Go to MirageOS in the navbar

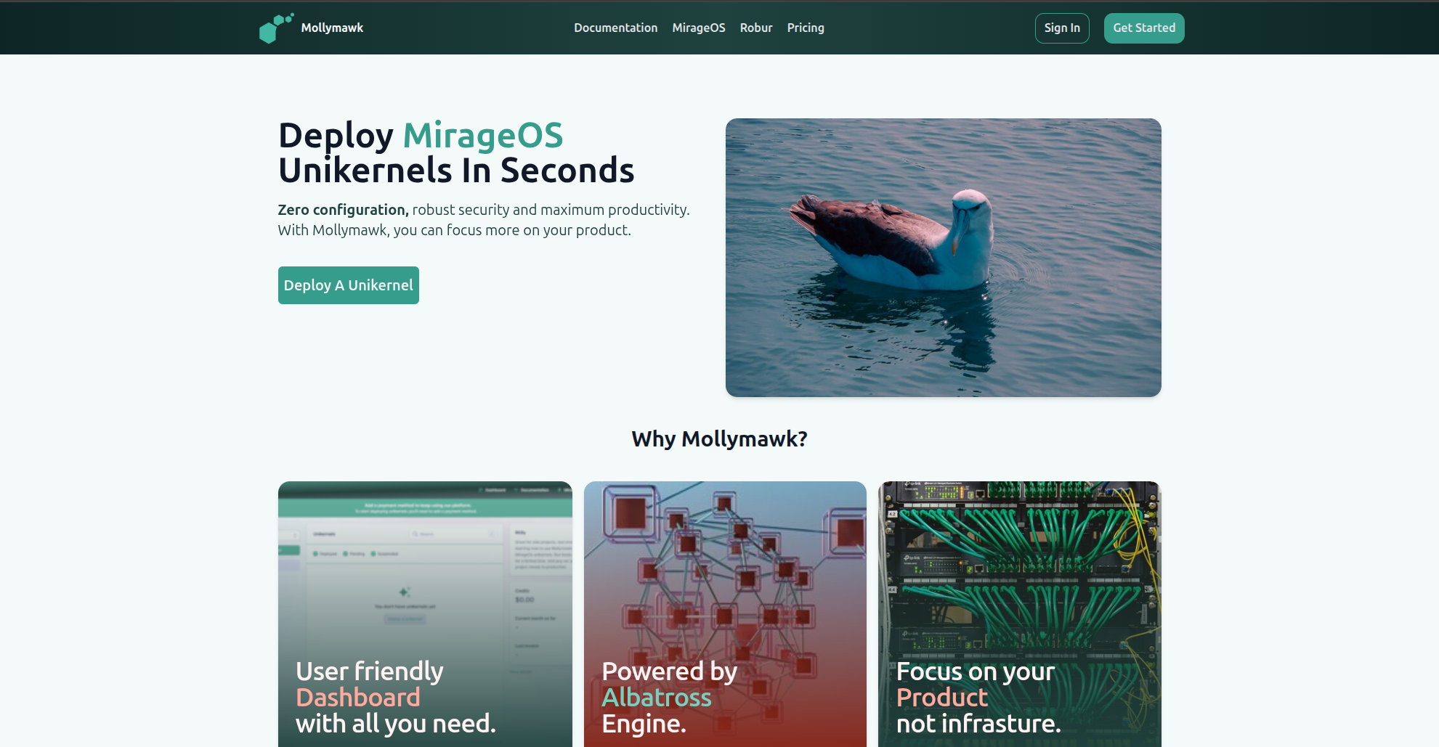(x=698, y=28)
